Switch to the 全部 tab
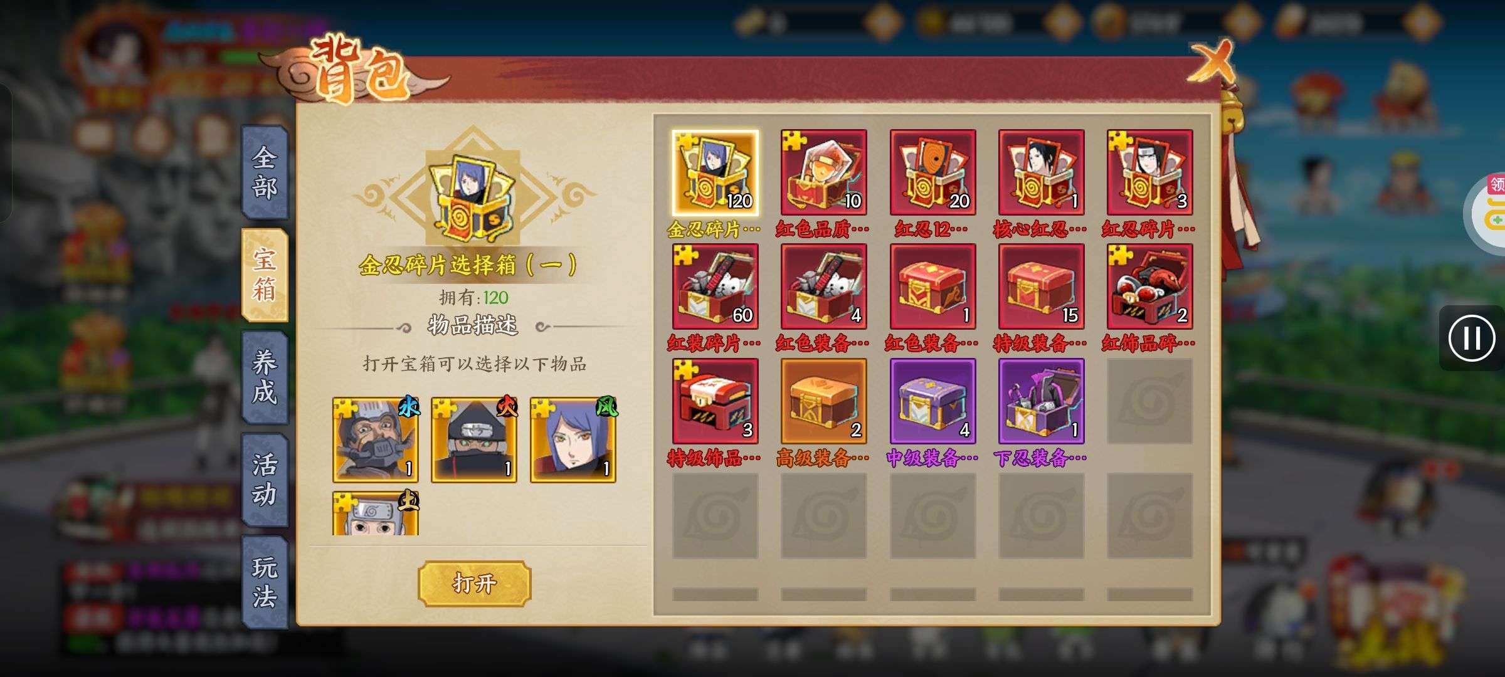 [265, 172]
